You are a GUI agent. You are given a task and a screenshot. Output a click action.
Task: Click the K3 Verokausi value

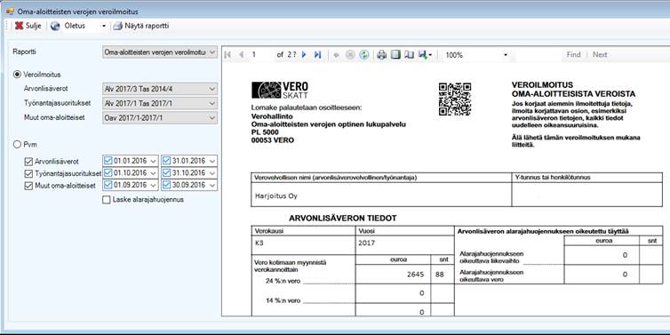(x=259, y=243)
